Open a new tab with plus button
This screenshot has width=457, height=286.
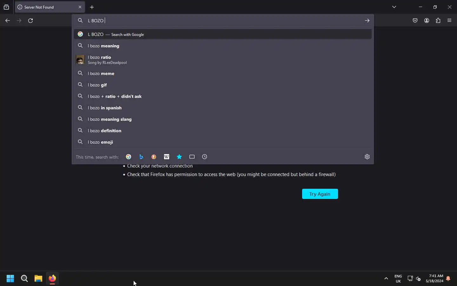click(x=92, y=7)
